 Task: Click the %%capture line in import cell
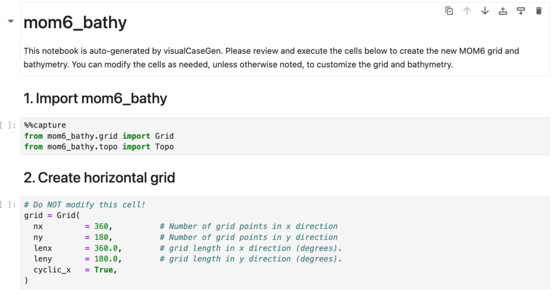pos(45,126)
